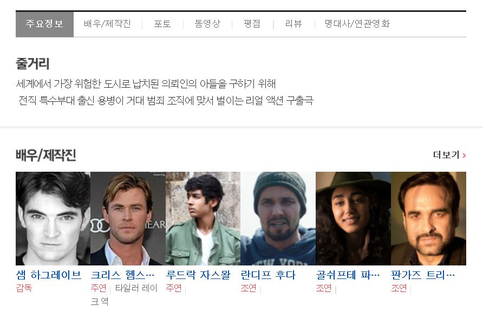Select the 란디프 후다 portrait
The height and width of the screenshot is (318, 483).
tap(278, 218)
